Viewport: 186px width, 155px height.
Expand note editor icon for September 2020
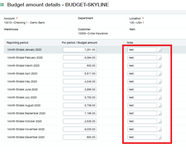click(x=159, y=113)
